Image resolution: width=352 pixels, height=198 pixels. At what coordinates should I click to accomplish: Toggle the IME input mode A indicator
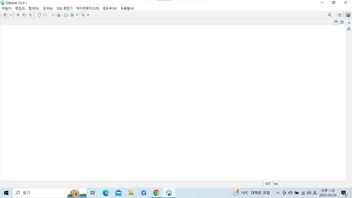pos(315,193)
